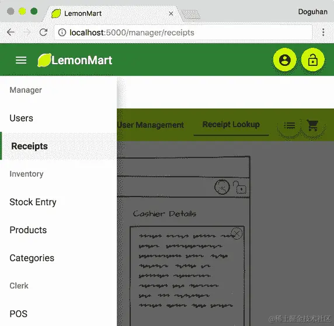This screenshot has height=326, width=334.
Task: Open Stock Entry from the sidebar
Action: [58, 202]
